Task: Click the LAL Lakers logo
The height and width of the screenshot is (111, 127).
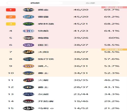Action: tap(28, 66)
